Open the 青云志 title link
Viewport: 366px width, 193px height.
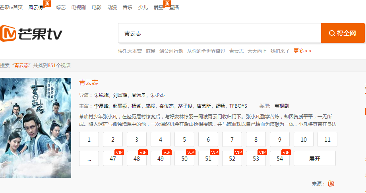(89, 82)
